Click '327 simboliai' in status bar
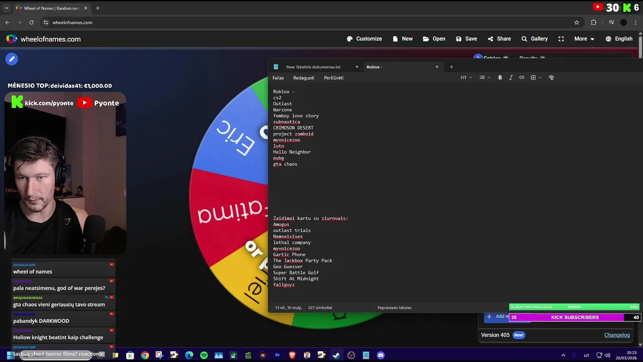Screen dimensions: 643x362 [320, 308]
